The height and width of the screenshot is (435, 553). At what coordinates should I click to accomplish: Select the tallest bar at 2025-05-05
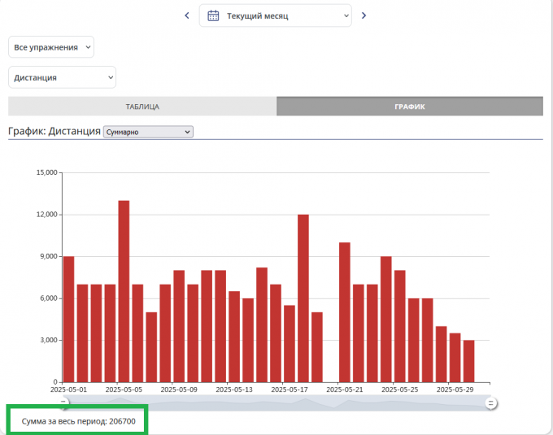pyautogui.click(x=124, y=291)
